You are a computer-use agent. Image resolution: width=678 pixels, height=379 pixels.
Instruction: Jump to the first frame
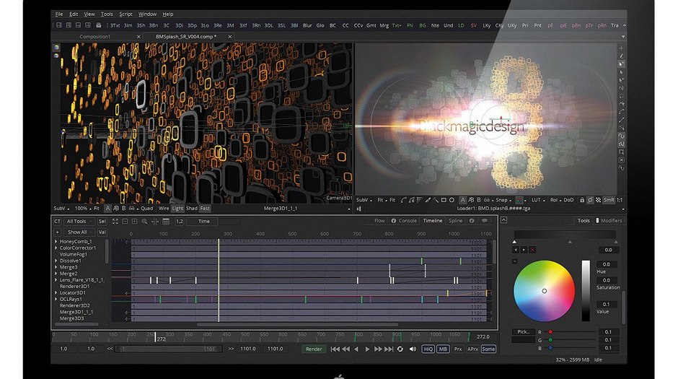pyautogui.click(x=335, y=349)
